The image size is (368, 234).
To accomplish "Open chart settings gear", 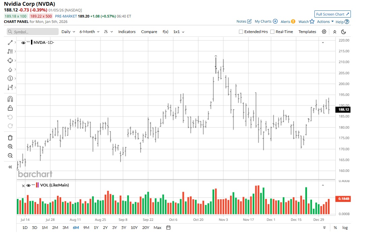I will tap(324, 32).
